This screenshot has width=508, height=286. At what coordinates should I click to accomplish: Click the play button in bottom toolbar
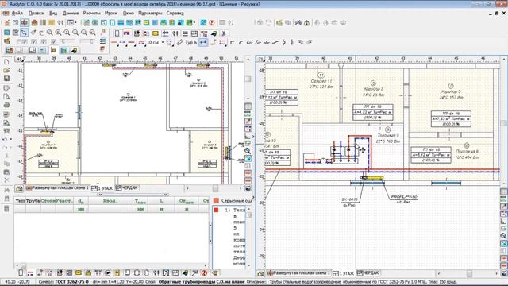click(108, 273)
